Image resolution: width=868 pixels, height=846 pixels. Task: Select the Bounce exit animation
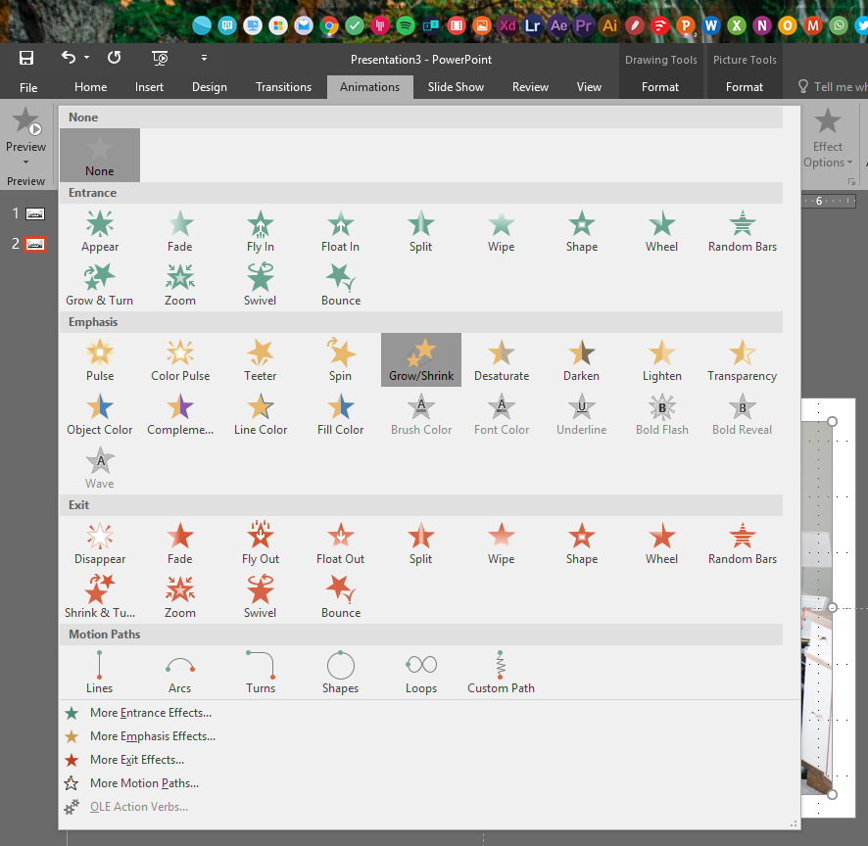coord(340,596)
